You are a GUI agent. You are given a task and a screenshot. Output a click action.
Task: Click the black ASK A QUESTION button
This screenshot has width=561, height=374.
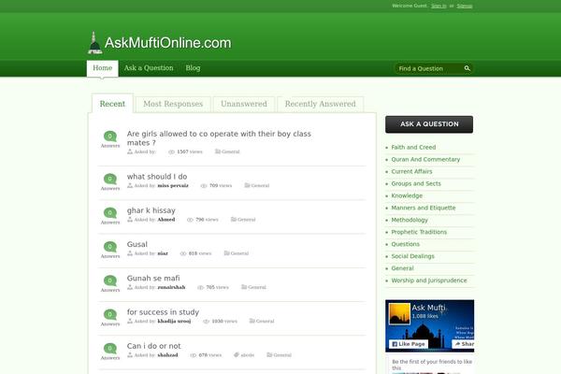(x=429, y=124)
